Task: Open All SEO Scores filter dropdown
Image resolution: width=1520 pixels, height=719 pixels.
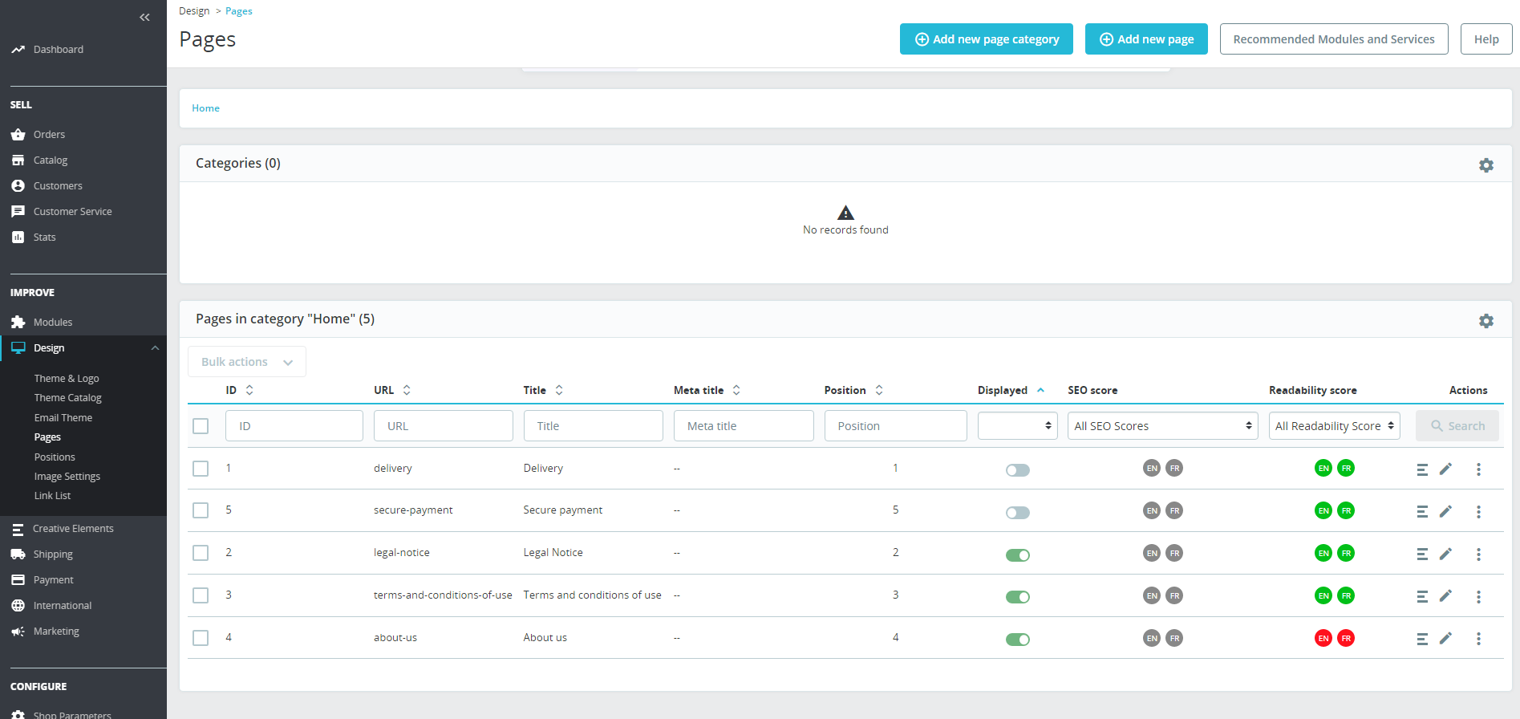Action: point(1164,425)
